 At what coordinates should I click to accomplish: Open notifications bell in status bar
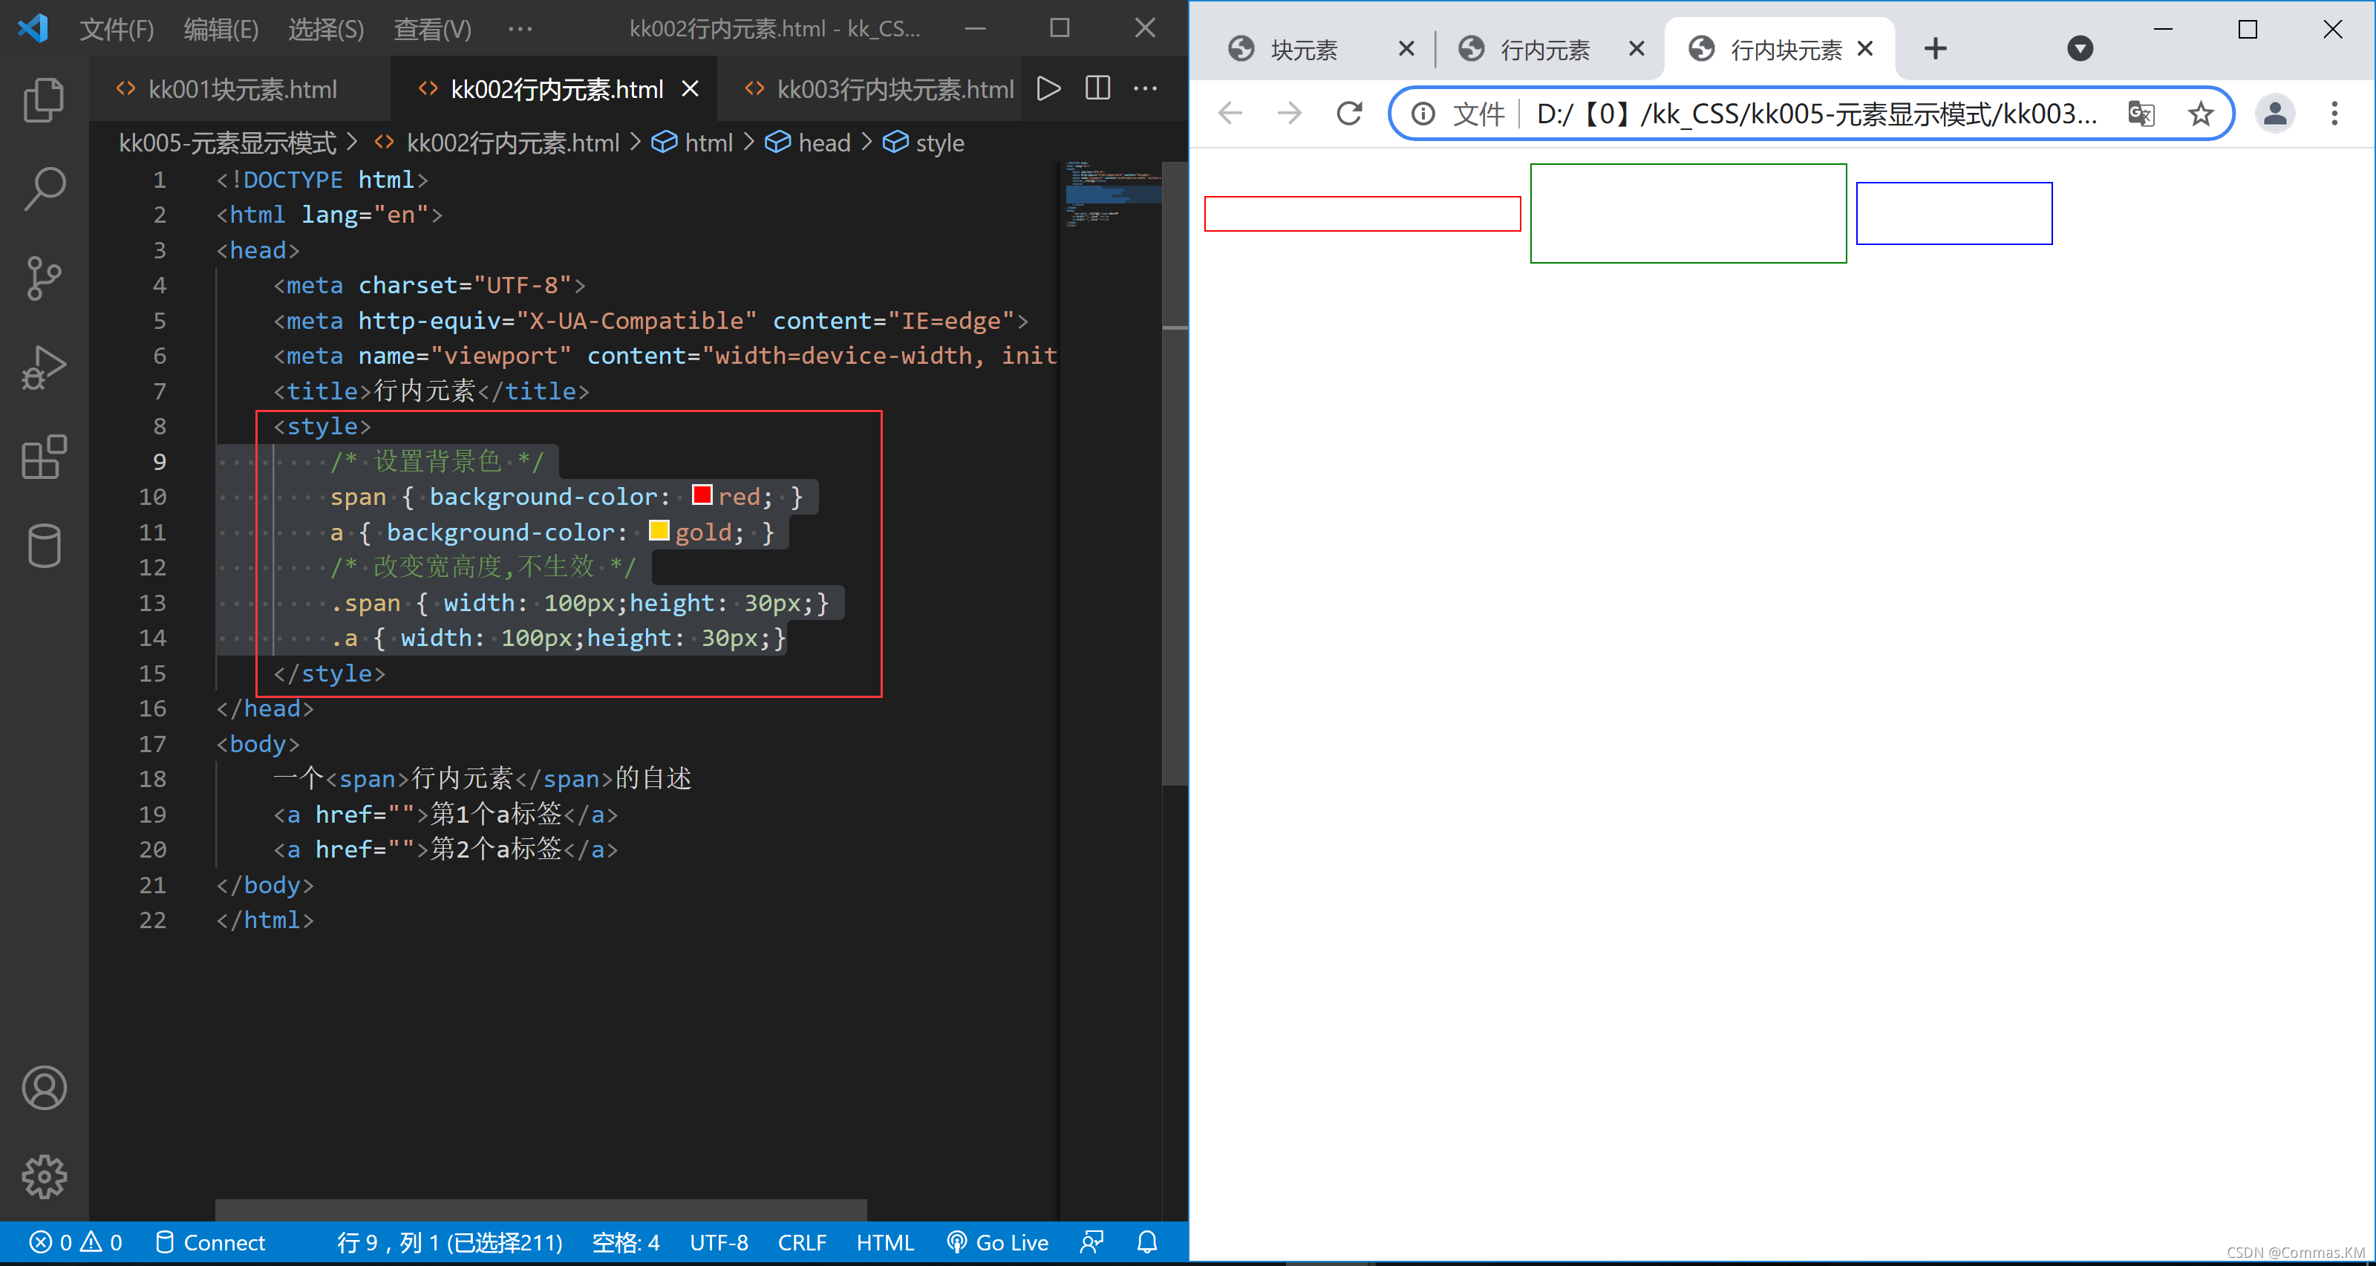1146,1243
